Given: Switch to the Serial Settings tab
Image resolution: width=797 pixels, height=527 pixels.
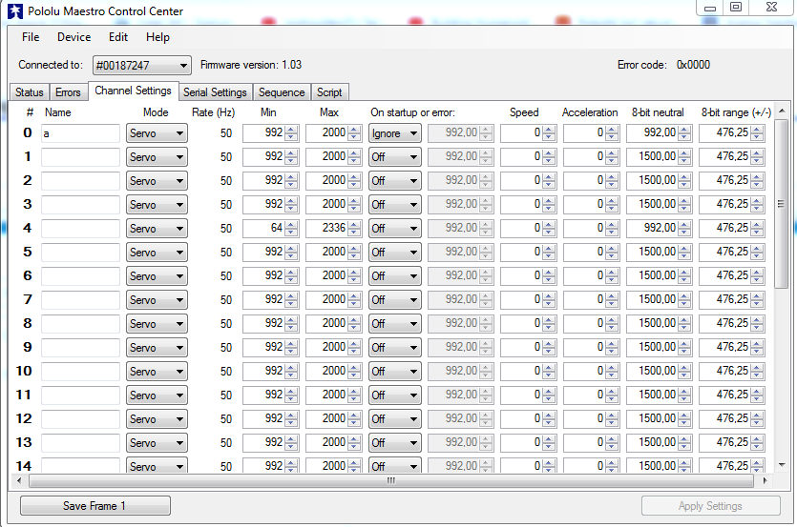Looking at the screenshot, I should point(215,92).
